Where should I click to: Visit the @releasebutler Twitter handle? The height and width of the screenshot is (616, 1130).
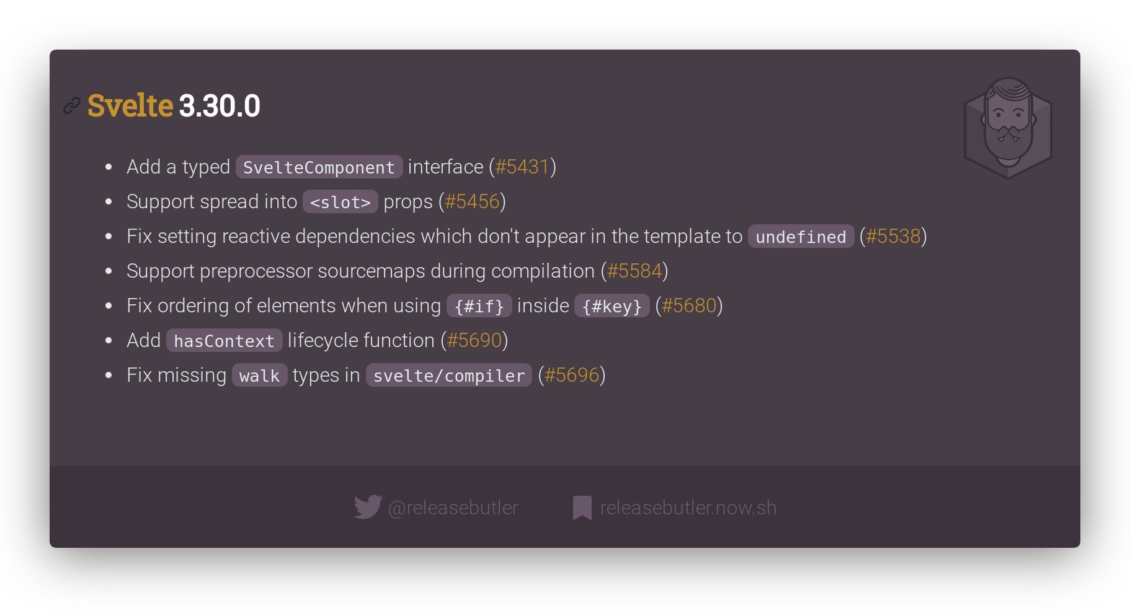pyautogui.click(x=453, y=508)
